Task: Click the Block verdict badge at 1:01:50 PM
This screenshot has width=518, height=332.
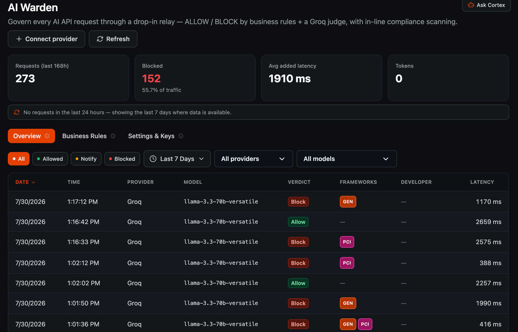Action: click(298, 303)
